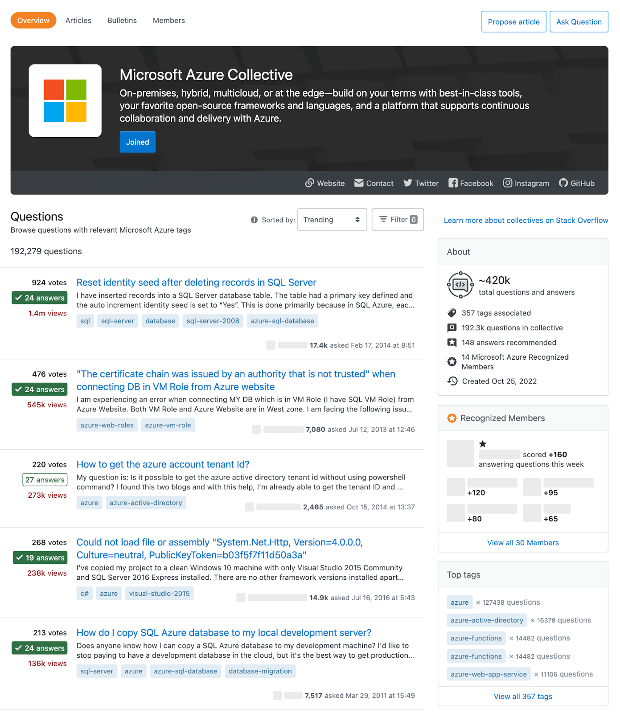Click the c# tag
620x713 pixels.
[x=85, y=594]
